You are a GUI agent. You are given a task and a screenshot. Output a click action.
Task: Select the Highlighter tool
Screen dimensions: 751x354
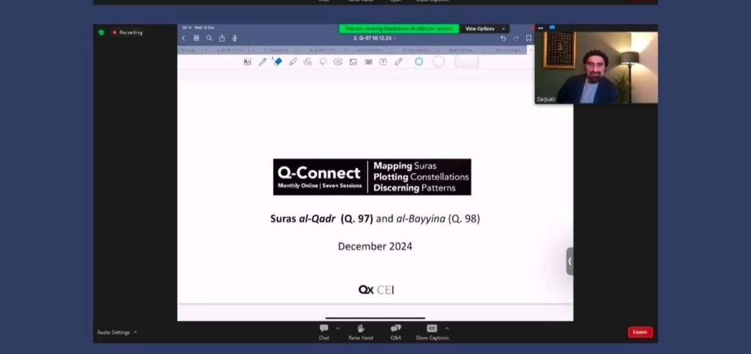(x=293, y=62)
